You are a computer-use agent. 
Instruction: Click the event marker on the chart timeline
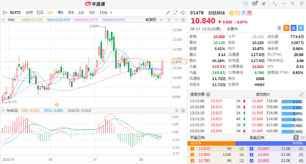coord(57,105)
